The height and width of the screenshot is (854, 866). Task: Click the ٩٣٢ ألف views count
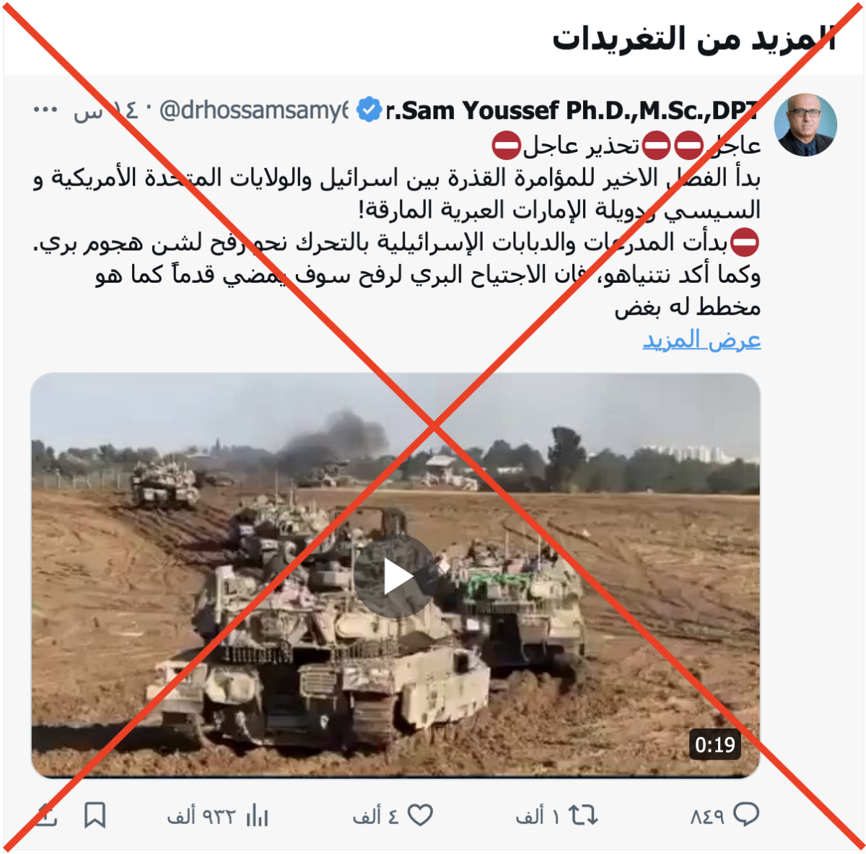click(201, 816)
